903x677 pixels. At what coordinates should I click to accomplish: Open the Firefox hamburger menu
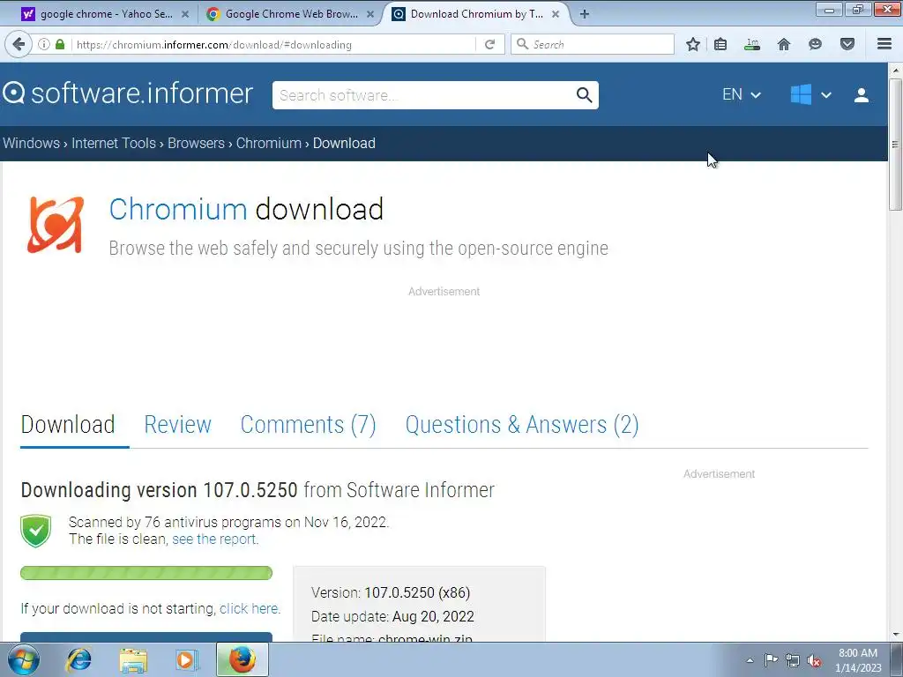pyautogui.click(x=884, y=44)
